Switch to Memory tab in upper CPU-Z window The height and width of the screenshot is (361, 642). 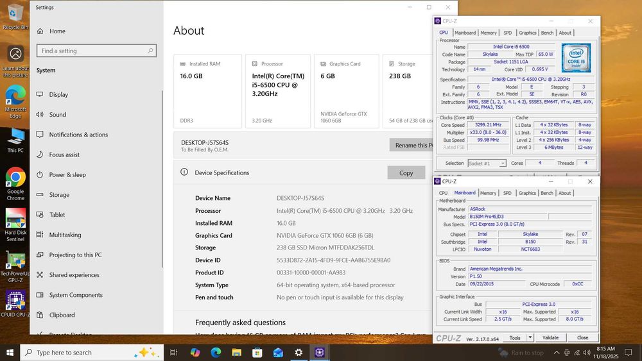click(x=489, y=33)
